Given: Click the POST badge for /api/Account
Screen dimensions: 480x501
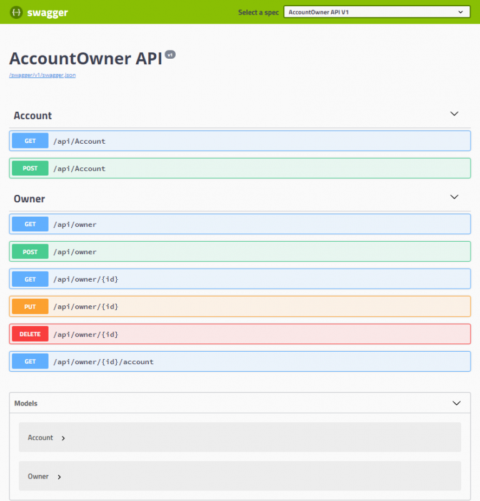Looking at the screenshot, I should (30, 169).
